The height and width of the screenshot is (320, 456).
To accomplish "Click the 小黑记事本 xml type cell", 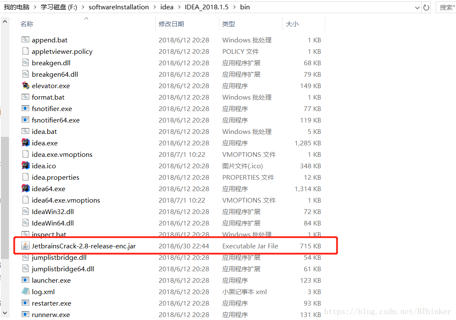I will 244,292.
